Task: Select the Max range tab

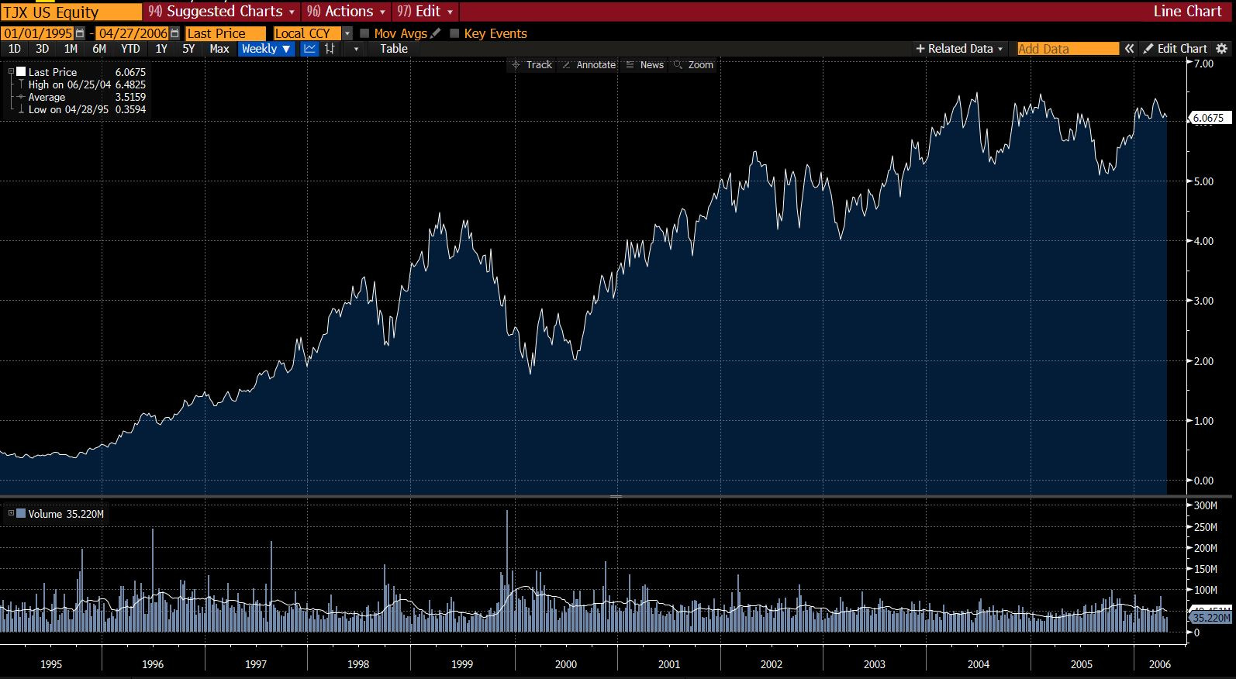Action: (219, 49)
